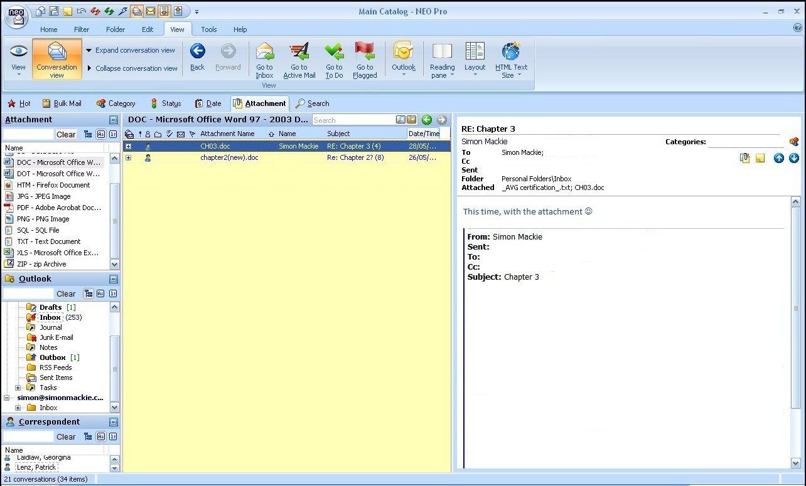The image size is (806, 486).
Task: Click Expand conversation view
Action: click(131, 50)
